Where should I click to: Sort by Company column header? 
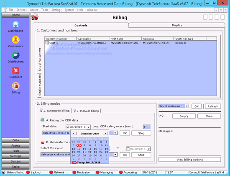[157, 39]
